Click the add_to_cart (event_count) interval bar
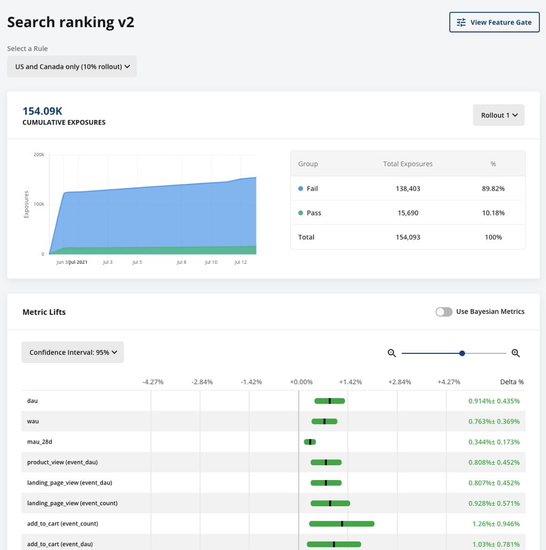This screenshot has height=550, width=546. coord(342,524)
